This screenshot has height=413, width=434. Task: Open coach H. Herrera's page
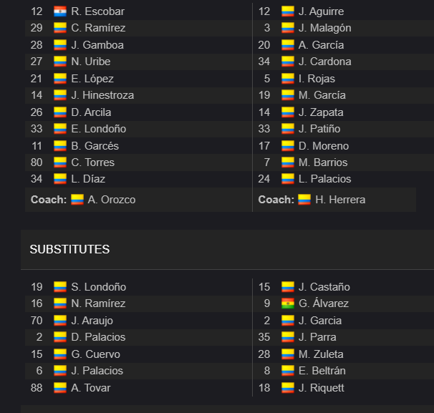coord(340,200)
